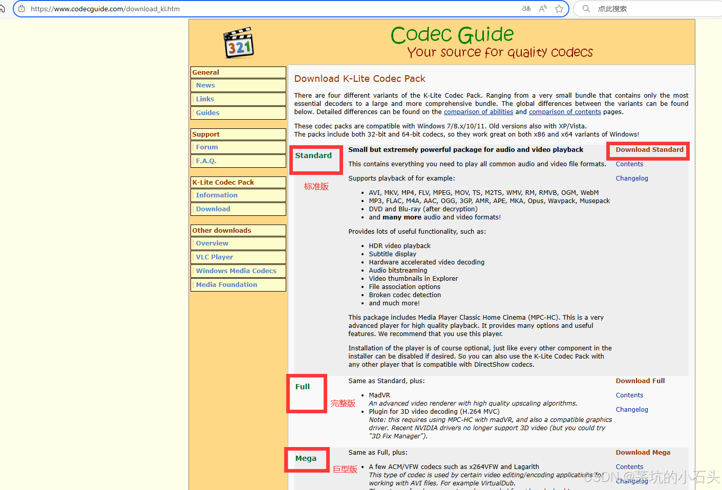Open the Links sidebar item

coord(238,99)
